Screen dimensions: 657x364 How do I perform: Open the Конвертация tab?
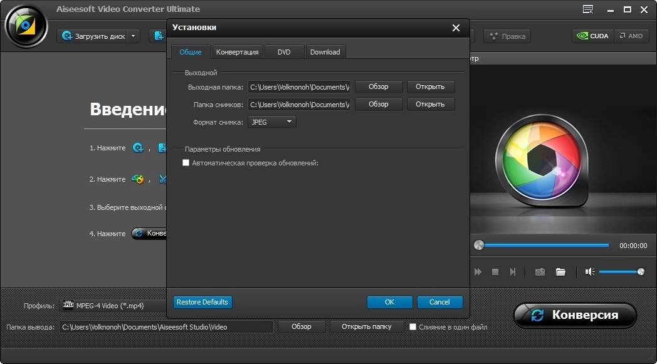point(237,52)
